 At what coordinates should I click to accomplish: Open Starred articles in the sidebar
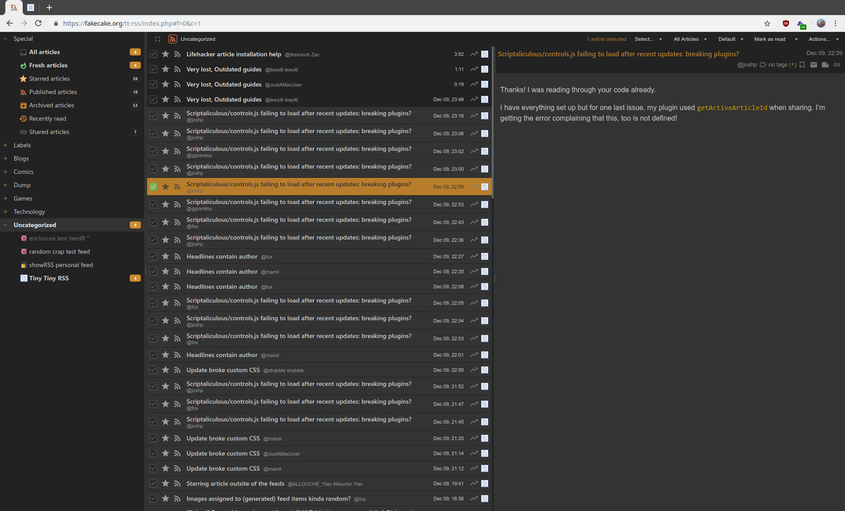tap(49, 78)
